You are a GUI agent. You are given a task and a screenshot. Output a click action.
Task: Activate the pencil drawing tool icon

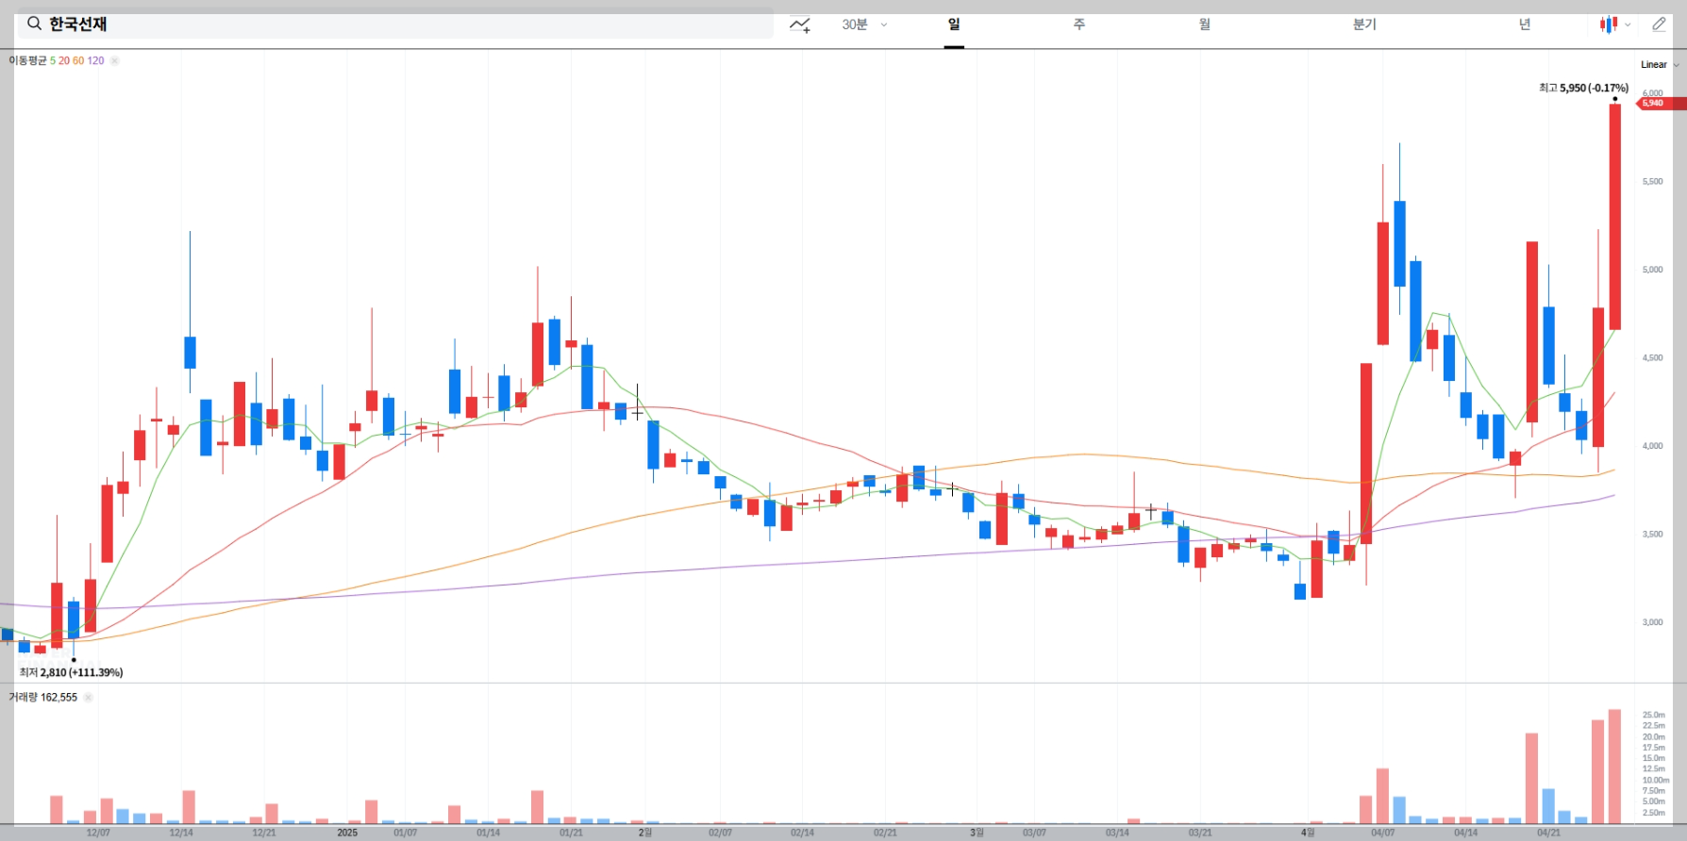tap(1659, 25)
